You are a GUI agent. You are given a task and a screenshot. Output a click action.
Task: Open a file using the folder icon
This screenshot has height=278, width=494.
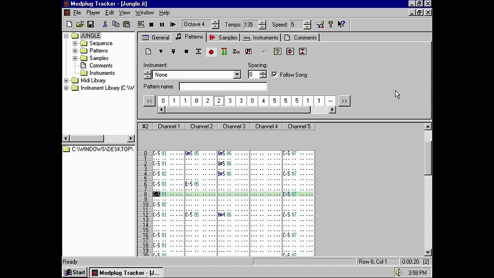[x=80, y=24]
